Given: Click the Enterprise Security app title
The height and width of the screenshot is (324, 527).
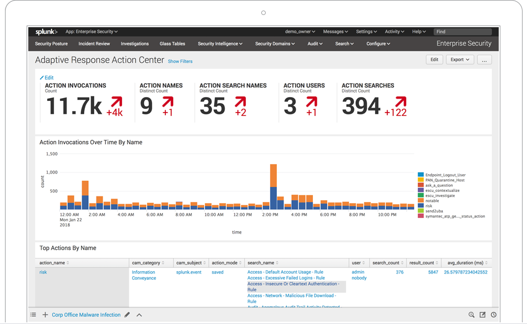Looking at the screenshot, I should 464,43.
